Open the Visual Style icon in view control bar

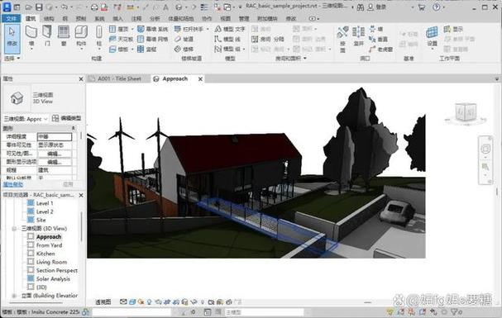131,301
